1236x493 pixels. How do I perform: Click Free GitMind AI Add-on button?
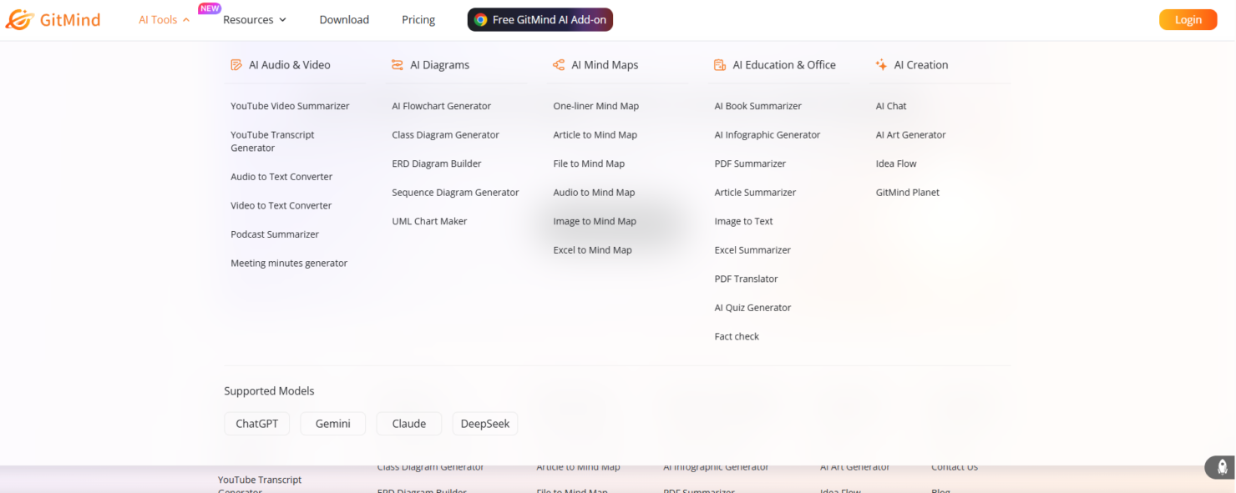[x=540, y=20]
